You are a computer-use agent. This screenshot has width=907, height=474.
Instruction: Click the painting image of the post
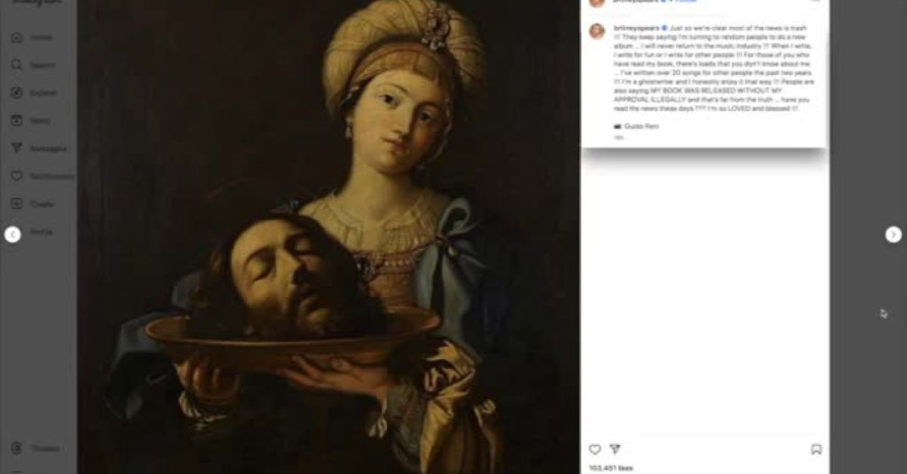click(x=328, y=237)
